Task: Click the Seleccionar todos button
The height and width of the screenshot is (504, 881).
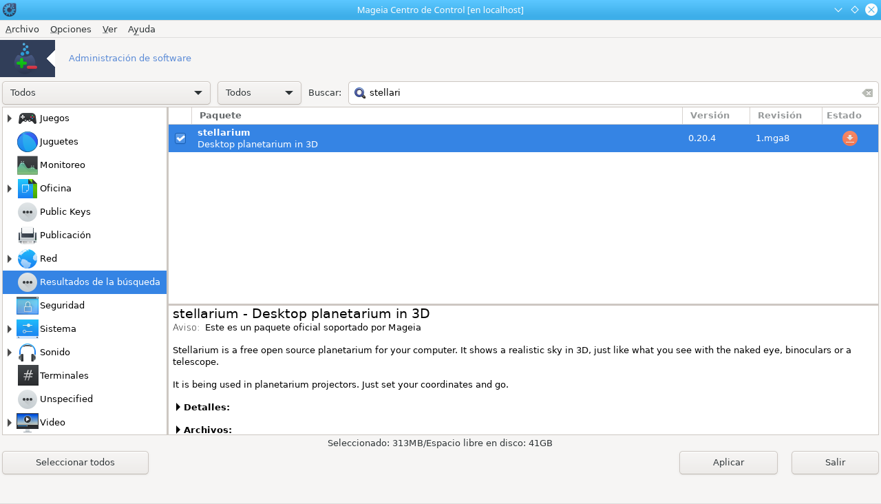Action: point(76,463)
